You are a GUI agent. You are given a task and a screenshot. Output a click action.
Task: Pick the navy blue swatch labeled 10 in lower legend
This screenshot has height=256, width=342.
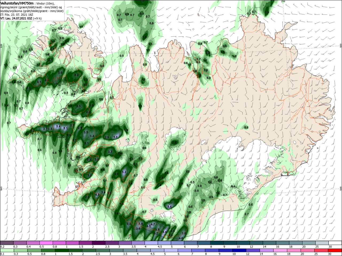[239, 251]
